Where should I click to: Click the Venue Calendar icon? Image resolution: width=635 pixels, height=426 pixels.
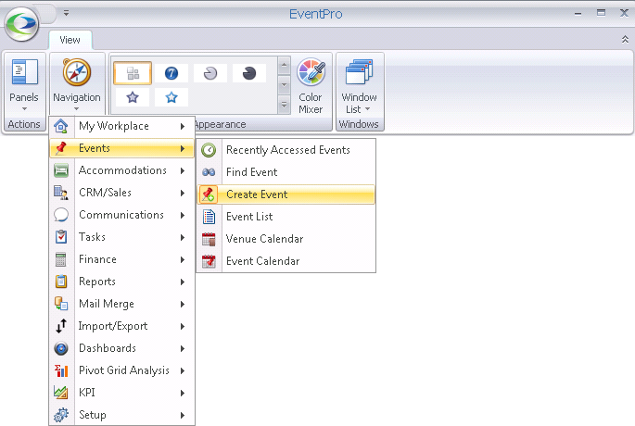tap(209, 239)
